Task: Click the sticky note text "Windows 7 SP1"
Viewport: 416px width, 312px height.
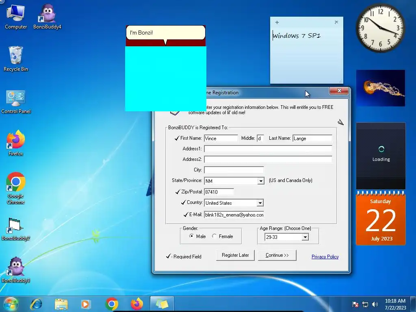Action: tap(297, 36)
